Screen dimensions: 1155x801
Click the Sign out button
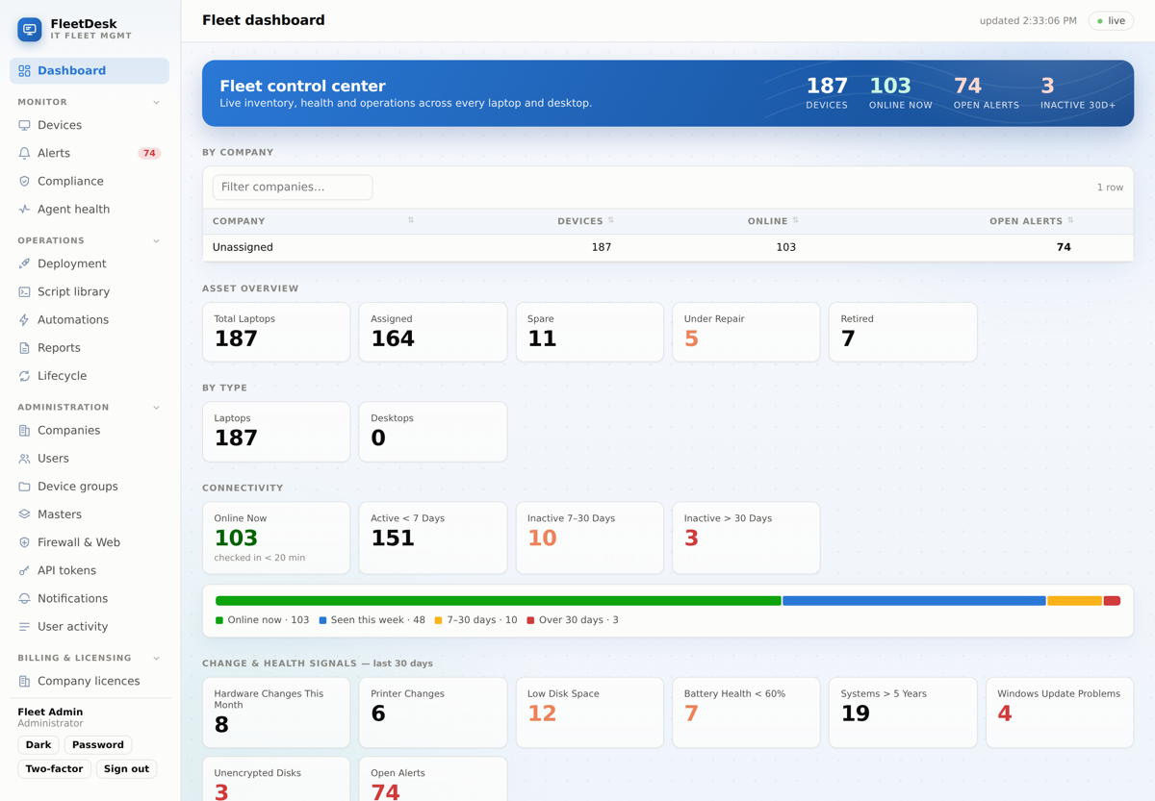pos(126,768)
